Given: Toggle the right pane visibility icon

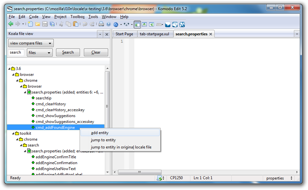Looking at the screenshot, I should click(151, 24).
